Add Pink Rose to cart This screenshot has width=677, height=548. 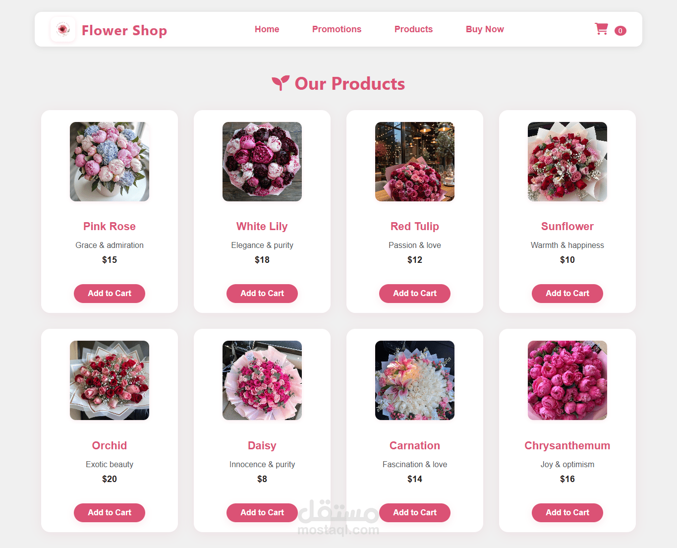110,294
